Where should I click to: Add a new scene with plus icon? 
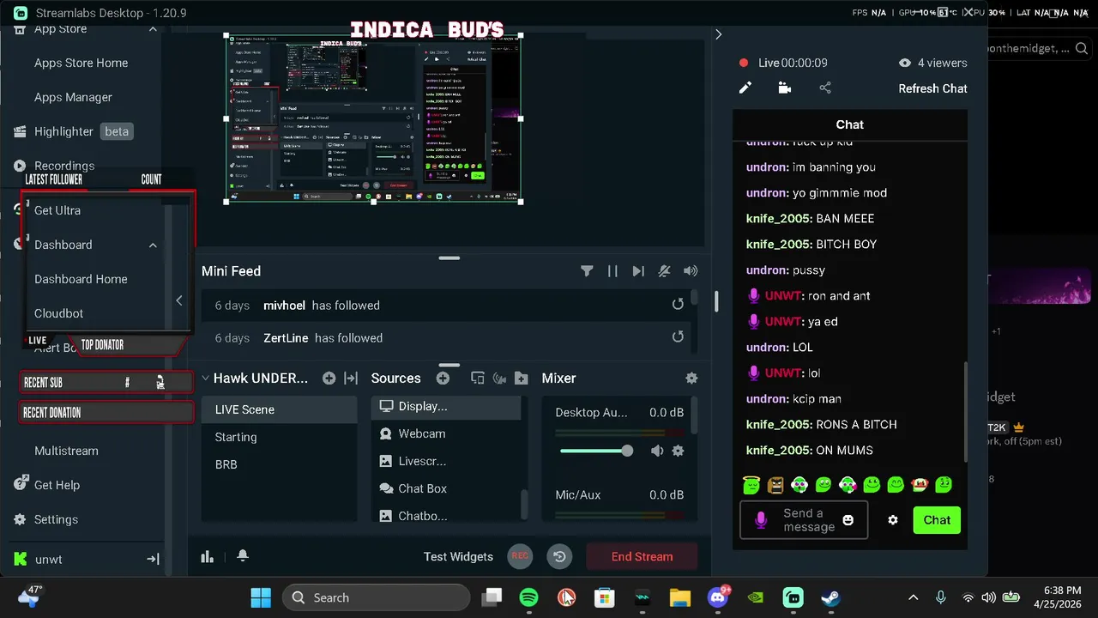coord(329,379)
